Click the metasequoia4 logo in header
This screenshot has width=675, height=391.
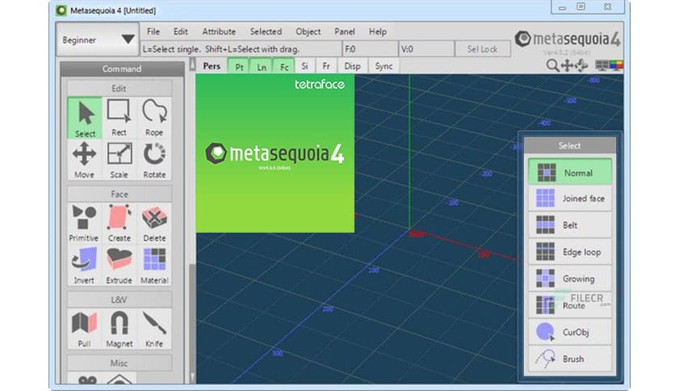568,40
